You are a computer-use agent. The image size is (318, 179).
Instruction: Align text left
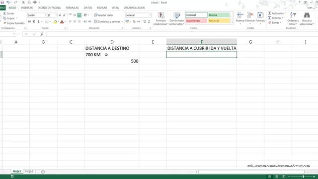[x=70, y=21]
